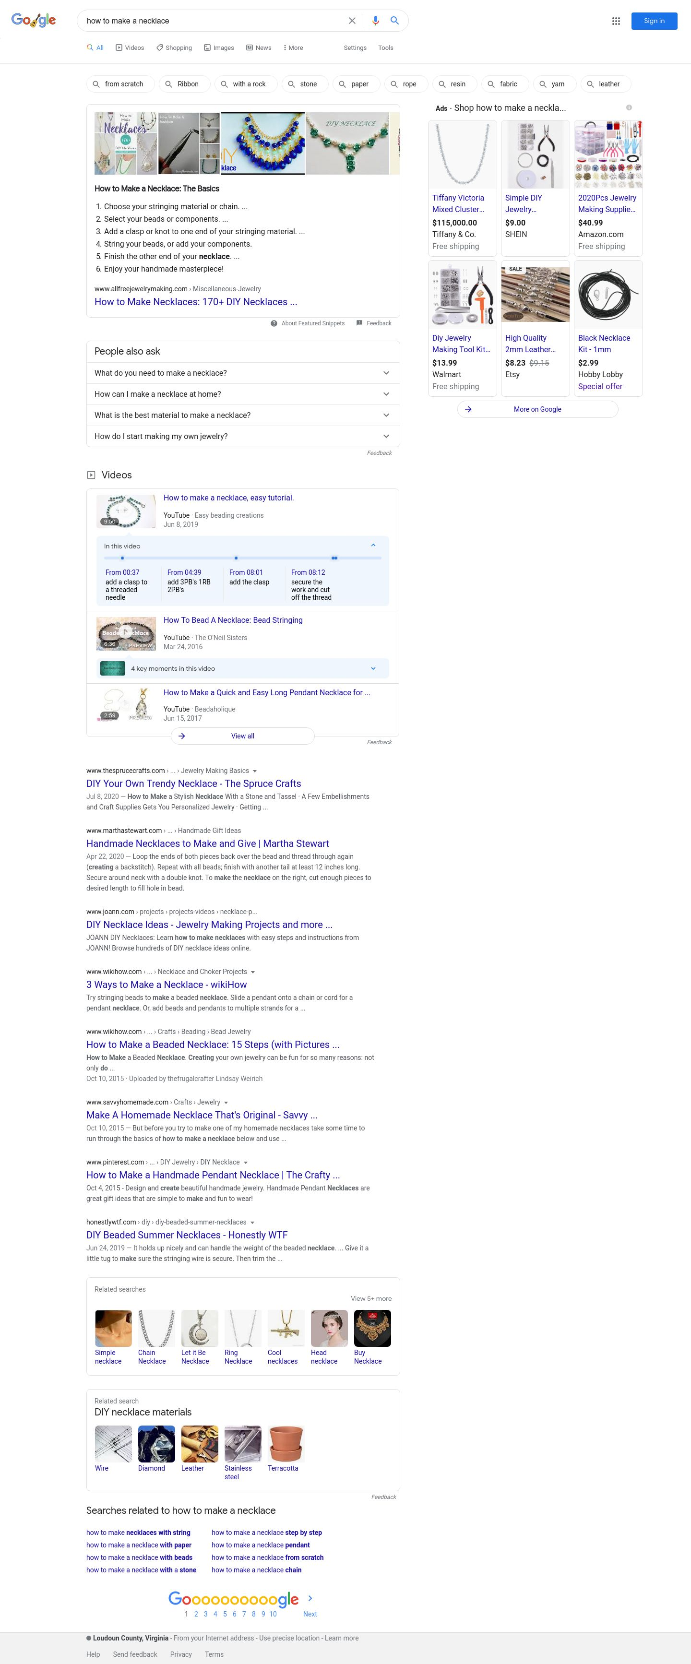Image resolution: width=691 pixels, height=1664 pixels.
Task: Go to results page 10
Action: [x=273, y=1614]
